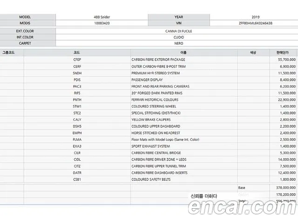
Task: Click price 6,900,000
Action: (288, 66)
